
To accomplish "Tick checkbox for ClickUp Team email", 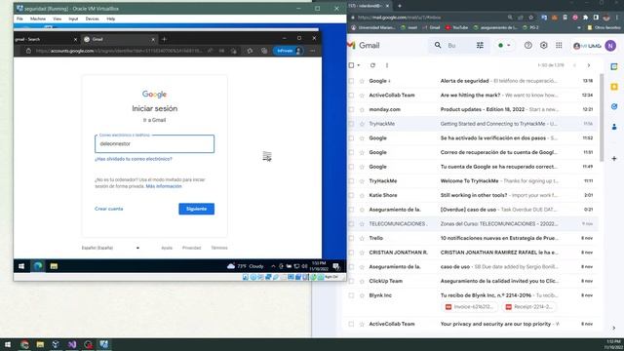I will coord(351,281).
